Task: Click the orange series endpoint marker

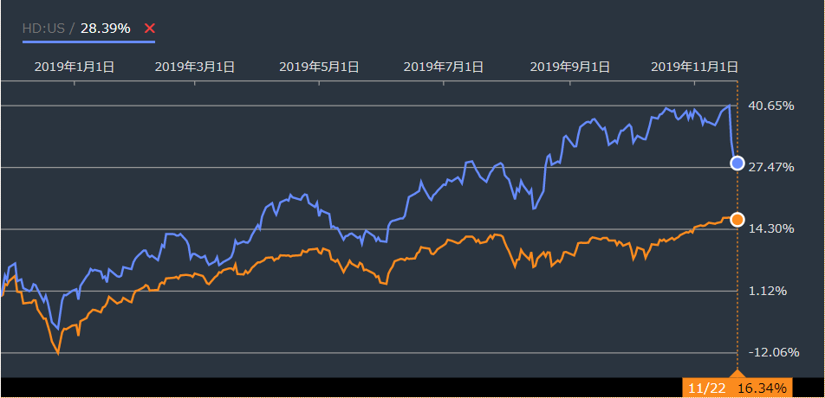Action: (x=737, y=220)
